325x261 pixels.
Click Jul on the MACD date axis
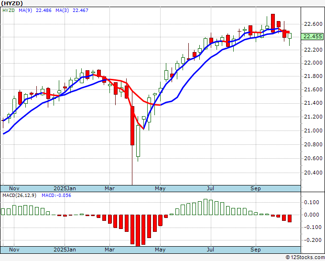coord(211,250)
